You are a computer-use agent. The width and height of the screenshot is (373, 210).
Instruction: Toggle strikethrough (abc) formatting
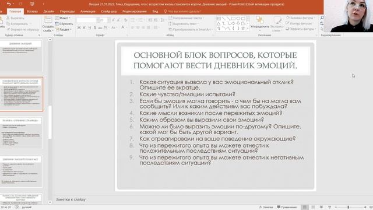(x=100, y=28)
